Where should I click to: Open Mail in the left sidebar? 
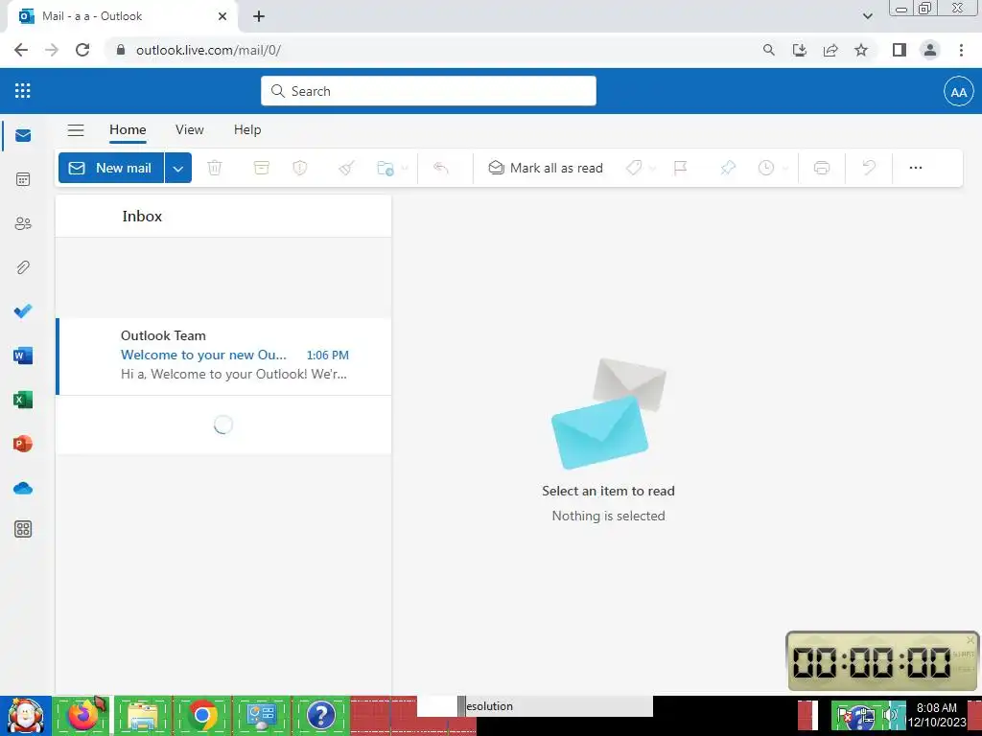[23, 136]
